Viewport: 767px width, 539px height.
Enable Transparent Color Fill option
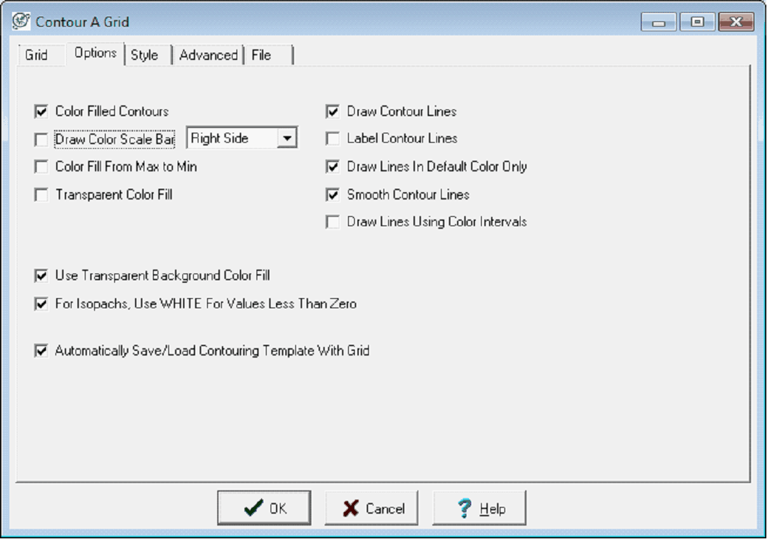pos(41,195)
